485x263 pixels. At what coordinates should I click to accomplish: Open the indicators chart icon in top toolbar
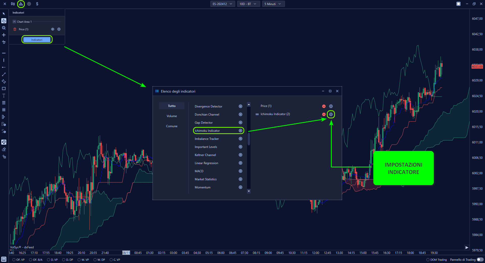(x=21, y=4)
